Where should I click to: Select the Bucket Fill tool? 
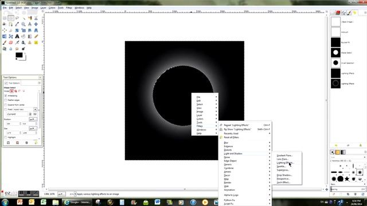(24, 36)
